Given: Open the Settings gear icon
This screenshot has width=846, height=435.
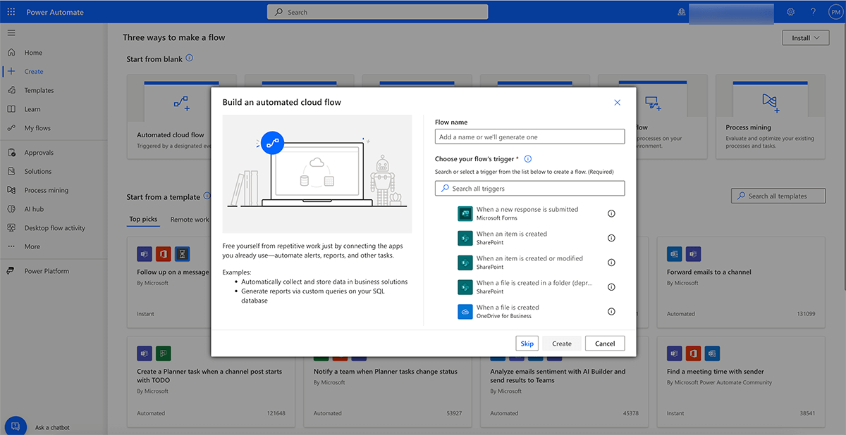Looking at the screenshot, I should [791, 12].
